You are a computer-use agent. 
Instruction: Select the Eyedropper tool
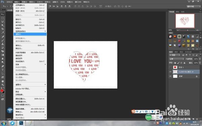[x=3, y=33]
